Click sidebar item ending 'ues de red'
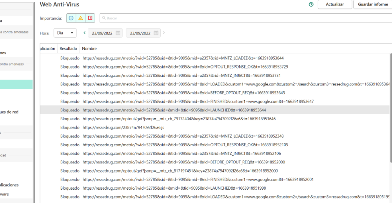This screenshot has height=203, width=392. 9,112
